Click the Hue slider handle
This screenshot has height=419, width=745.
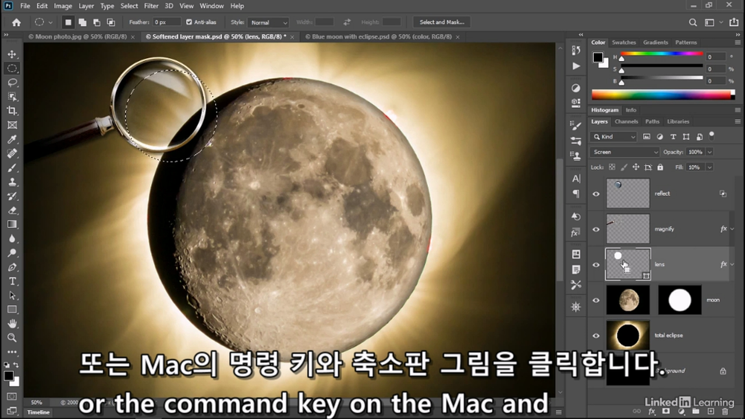tap(622, 59)
